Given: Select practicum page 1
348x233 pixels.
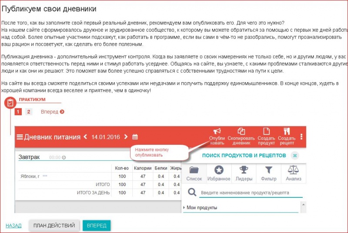Looking at the screenshot, I should [x=18, y=112].
